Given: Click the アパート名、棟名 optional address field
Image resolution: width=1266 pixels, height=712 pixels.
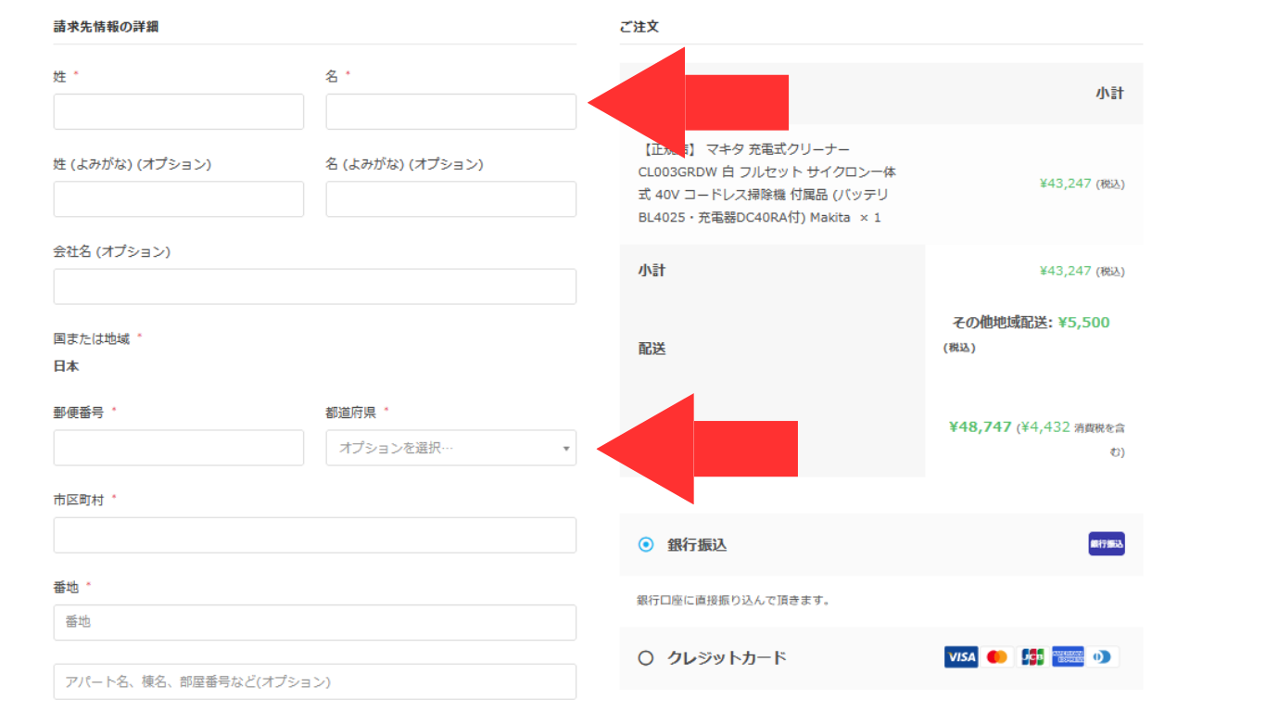Looking at the screenshot, I should click(x=315, y=681).
